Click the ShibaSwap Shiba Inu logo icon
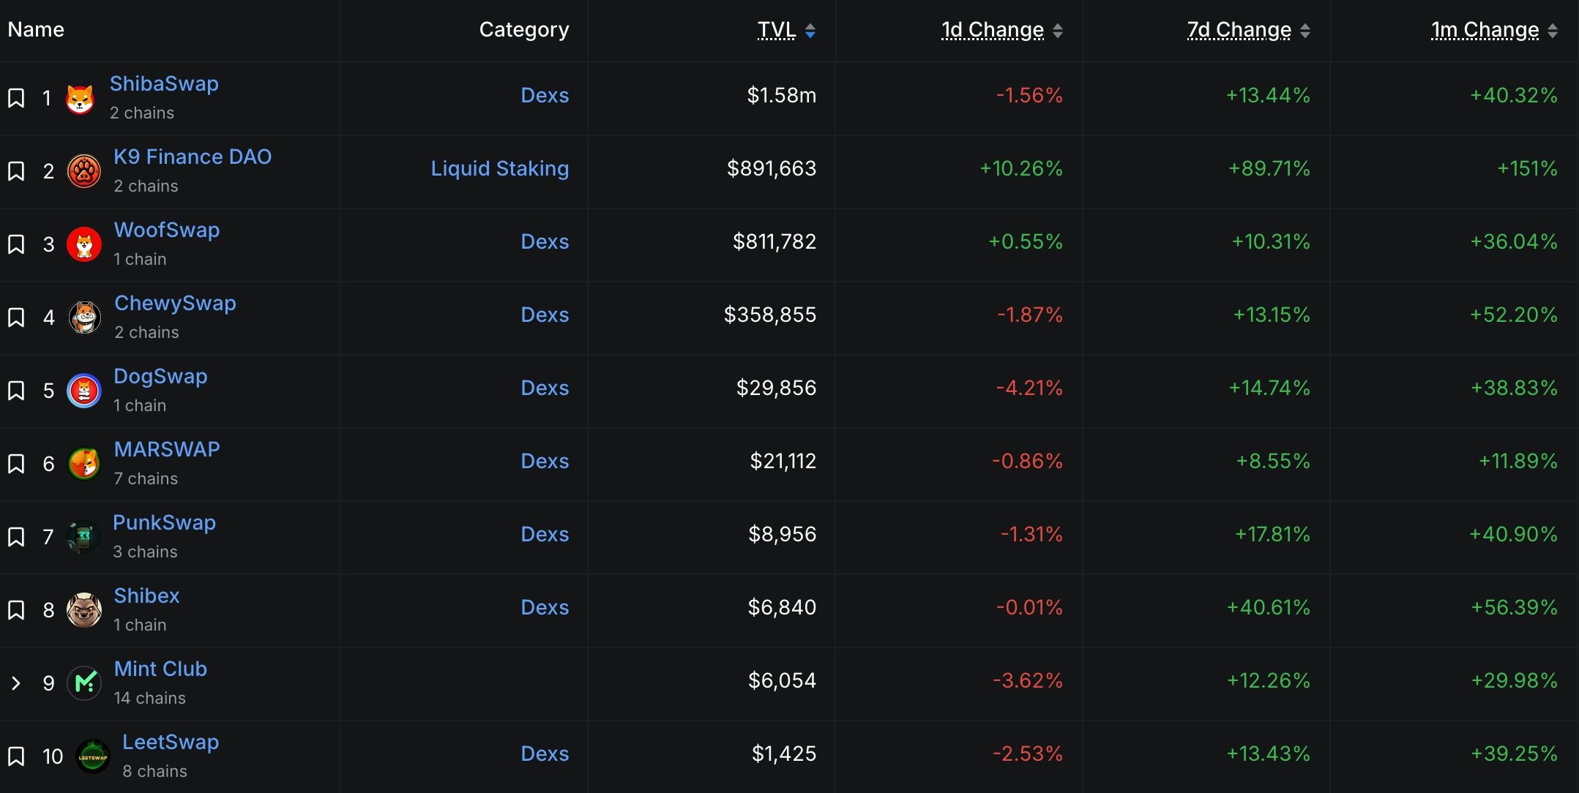Screen dimensions: 1579x793 tap(80, 99)
